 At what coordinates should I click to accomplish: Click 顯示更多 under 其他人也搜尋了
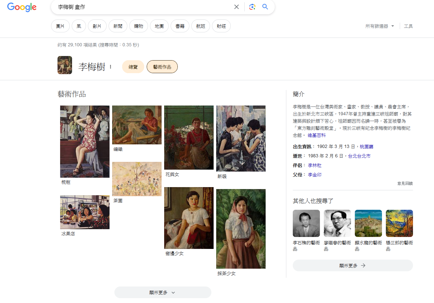[353, 265]
